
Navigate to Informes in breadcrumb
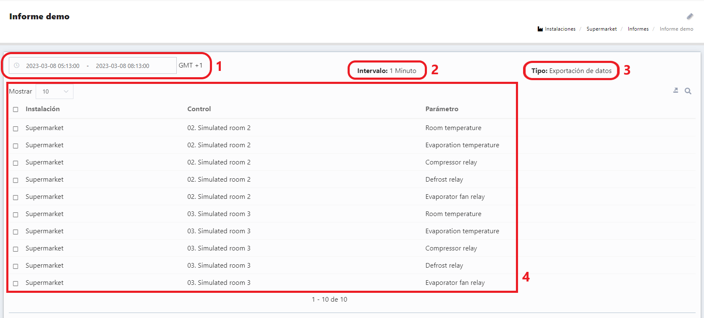(x=638, y=29)
